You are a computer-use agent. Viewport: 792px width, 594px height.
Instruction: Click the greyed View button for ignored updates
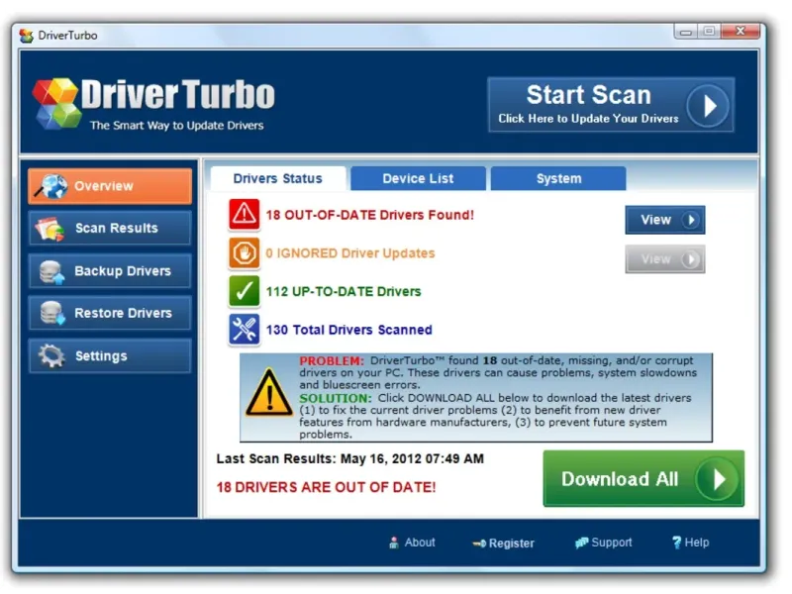tap(665, 259)
